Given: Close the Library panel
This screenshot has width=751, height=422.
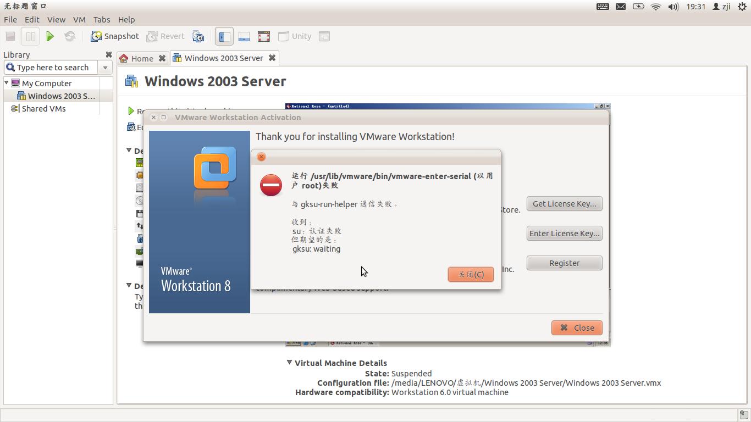Looking at the screenshot, I should [x=108, y=54].
